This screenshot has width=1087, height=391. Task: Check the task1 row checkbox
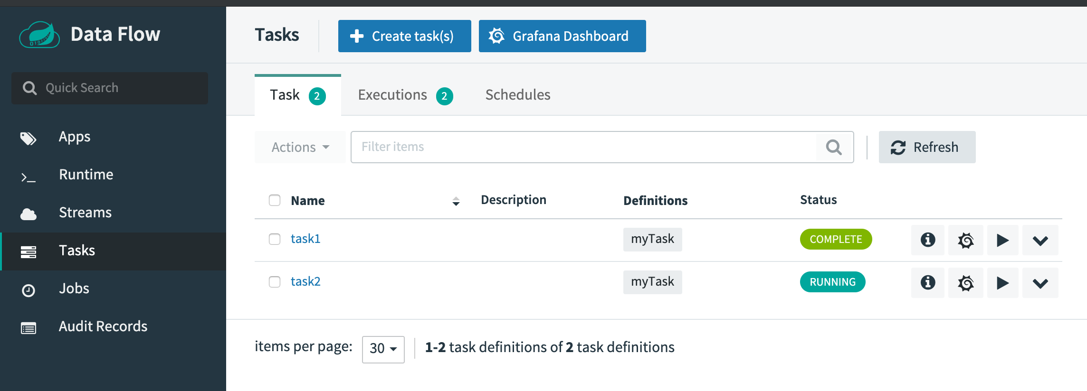[x=275, y=239]
